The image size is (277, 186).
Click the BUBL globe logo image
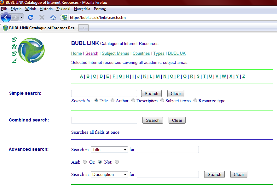point(32,50)
